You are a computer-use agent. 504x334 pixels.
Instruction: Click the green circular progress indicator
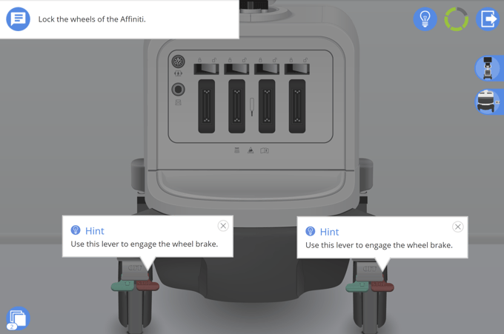(456, 19)
